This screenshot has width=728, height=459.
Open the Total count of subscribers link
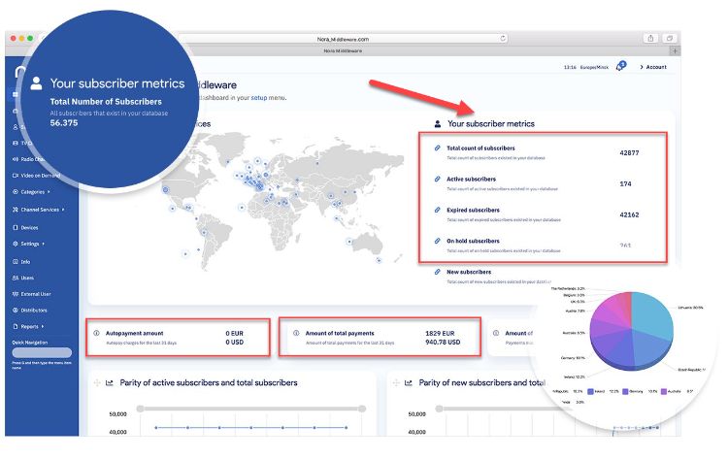click(x=480, y=148)
